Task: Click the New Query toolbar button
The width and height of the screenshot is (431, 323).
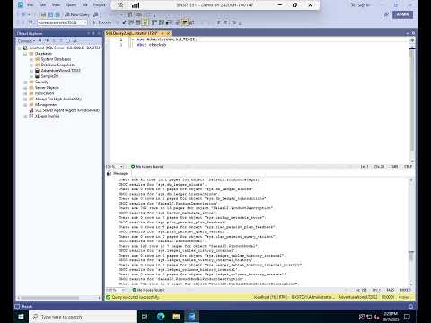Action: [x=77, y=14]
